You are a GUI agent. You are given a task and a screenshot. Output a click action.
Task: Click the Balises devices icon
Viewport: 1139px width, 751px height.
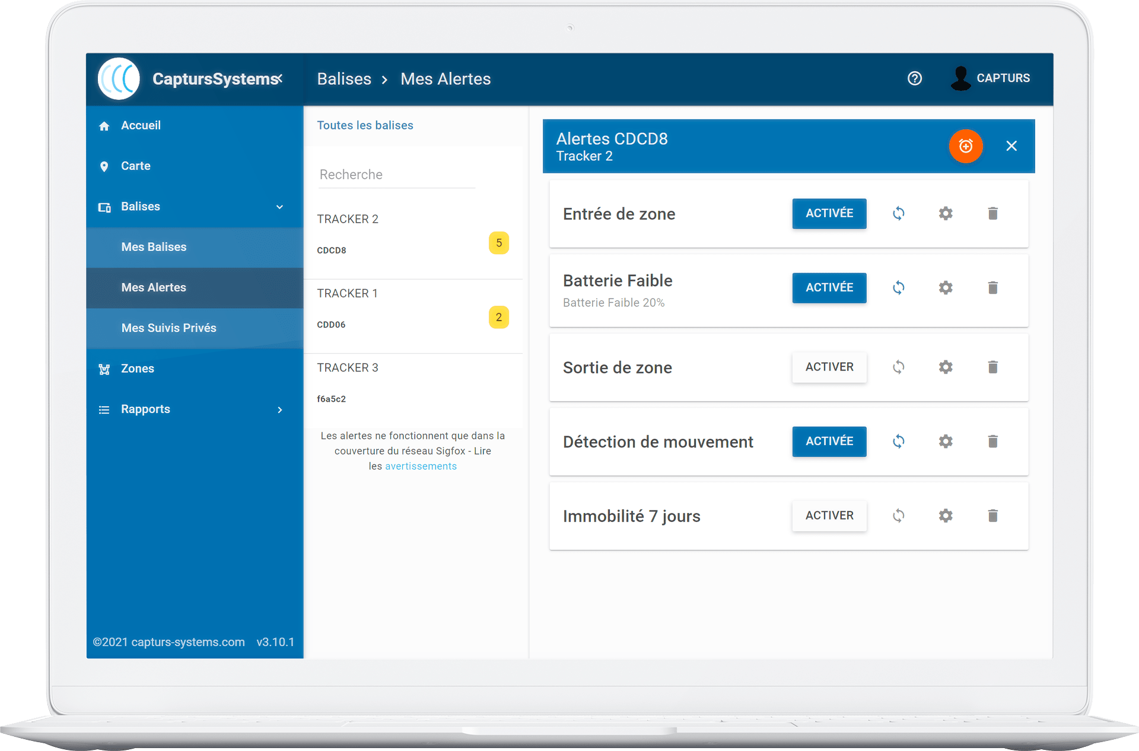pyautogui.click(x=104, y=207)
